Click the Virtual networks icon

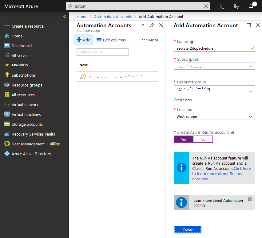[x=7, y=105]
